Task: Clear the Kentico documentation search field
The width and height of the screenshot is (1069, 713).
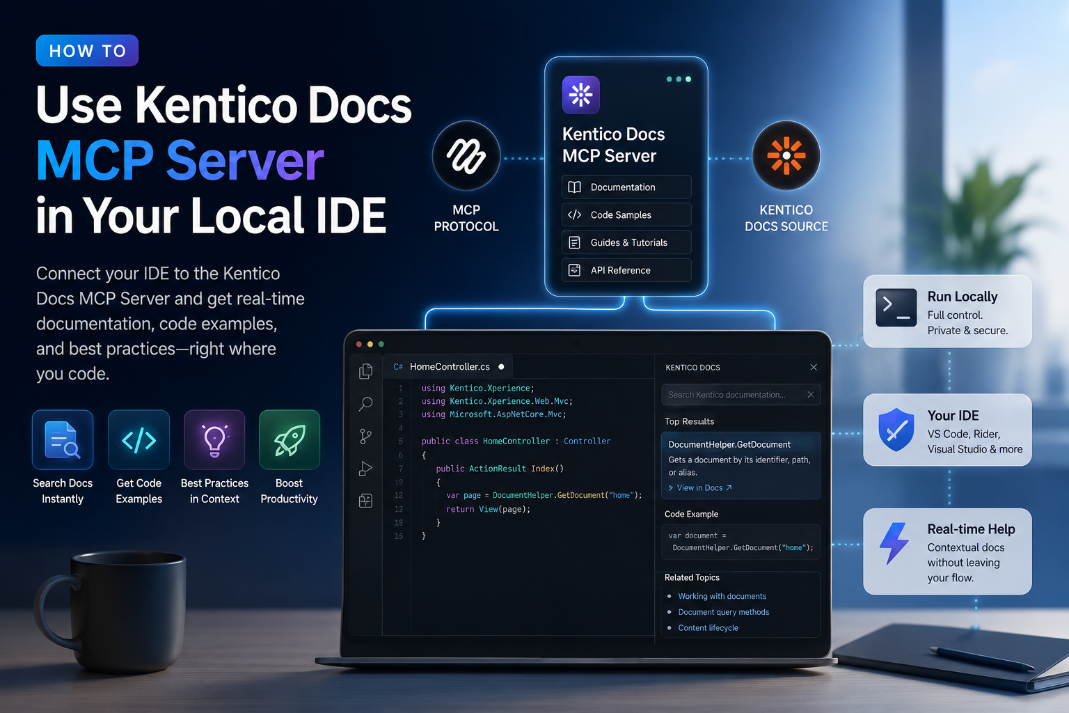Action: coord(810,395)
